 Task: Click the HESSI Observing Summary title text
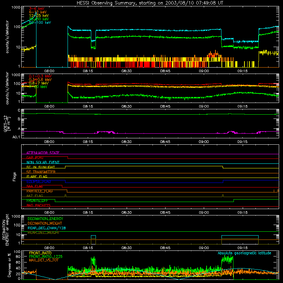tap(150, 3)
